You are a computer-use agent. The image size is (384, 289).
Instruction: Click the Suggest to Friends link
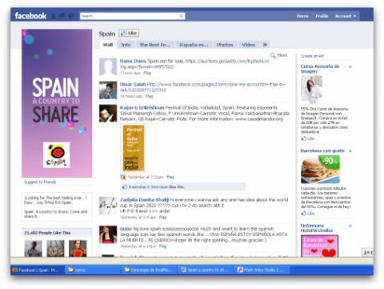coord(40,182)
